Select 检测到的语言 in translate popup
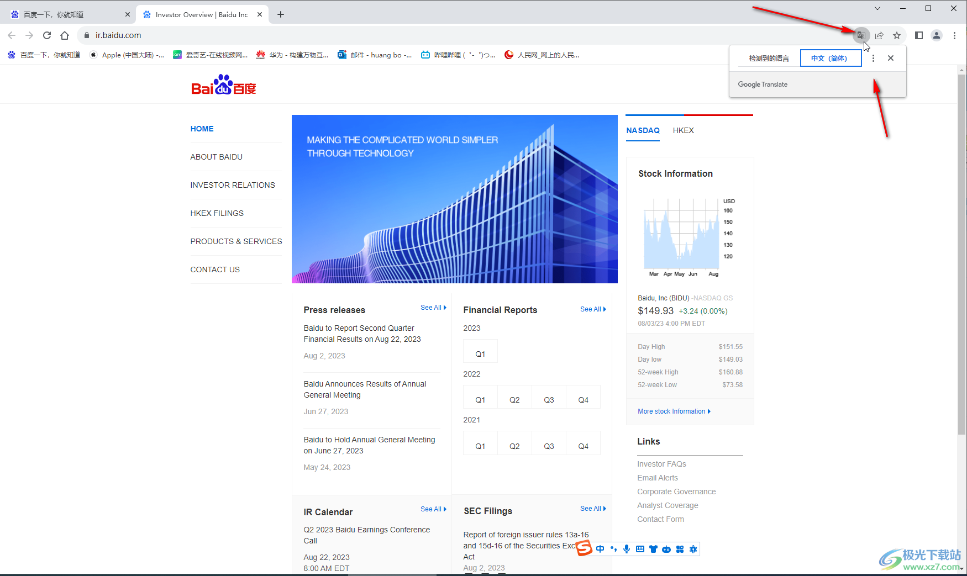 click(769, 58)
